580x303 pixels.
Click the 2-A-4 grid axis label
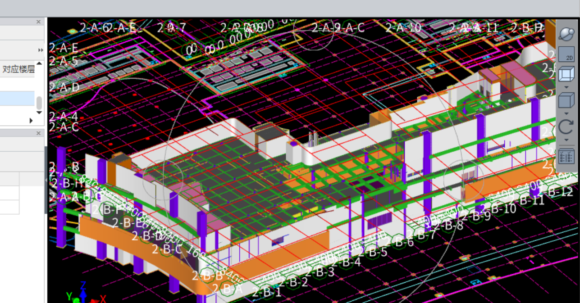63,117
